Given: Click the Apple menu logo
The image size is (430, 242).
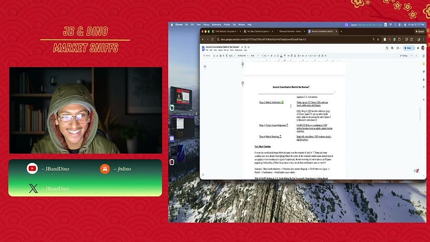Looking at the screenshot, I should tap(172, 25).
